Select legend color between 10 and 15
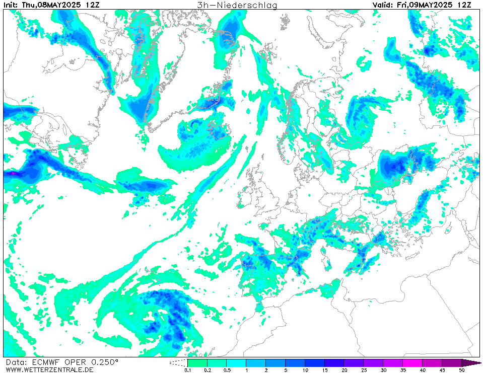 coord(314,363)
